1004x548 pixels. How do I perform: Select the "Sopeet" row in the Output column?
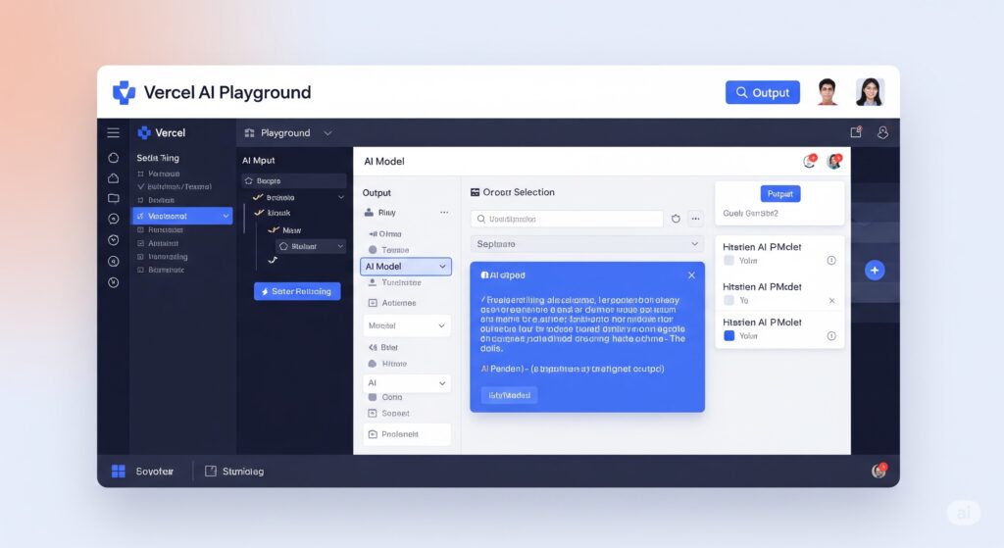(389, 414)
